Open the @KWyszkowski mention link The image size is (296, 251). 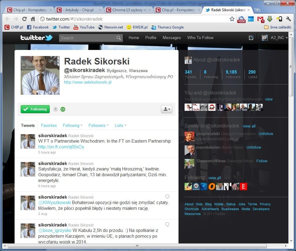[x=54, y=203]
